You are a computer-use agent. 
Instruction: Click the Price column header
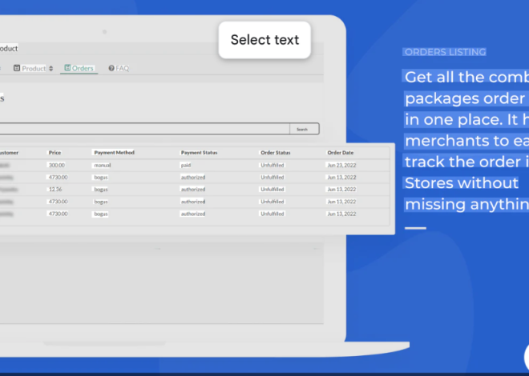[x=55, y=153]
